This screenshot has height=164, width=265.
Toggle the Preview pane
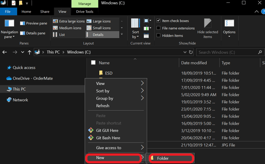click(x=34, y=23)
